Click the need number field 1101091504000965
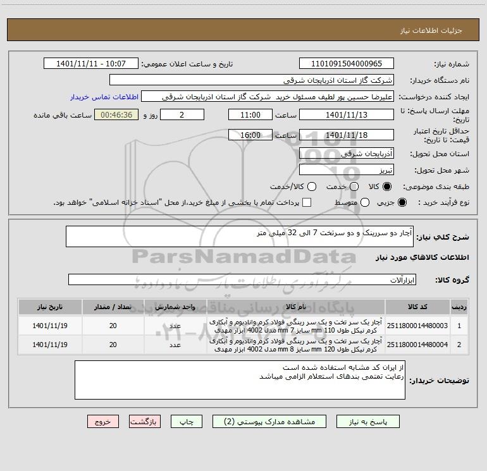This screenshot has width=487, height=471. (x=347, y=63)
